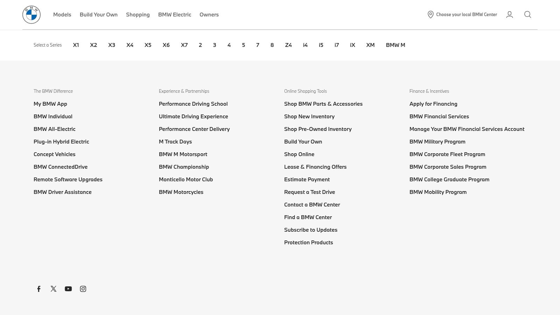Open the X (Twitter) icon
This screenshot has height=315, width=560.
[x=54, y=289]
